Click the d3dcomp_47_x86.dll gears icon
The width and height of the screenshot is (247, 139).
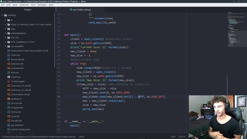8,90
